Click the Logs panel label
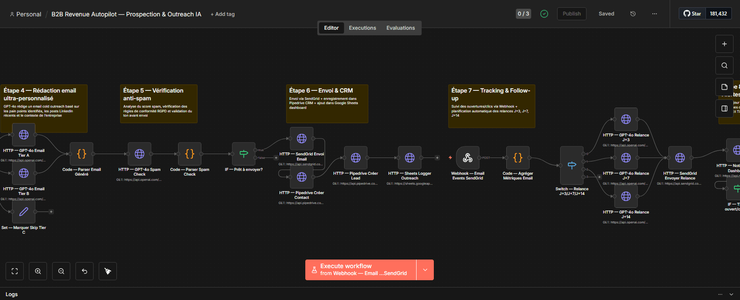Screen dimensions: 740x300 [x=12, y=294]
